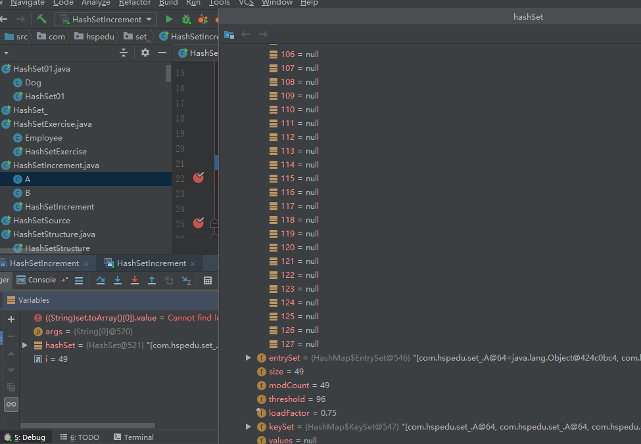Toggle the breakpoint on line 25
This screenshot has height=444, width=641.
tap(199, 223)
